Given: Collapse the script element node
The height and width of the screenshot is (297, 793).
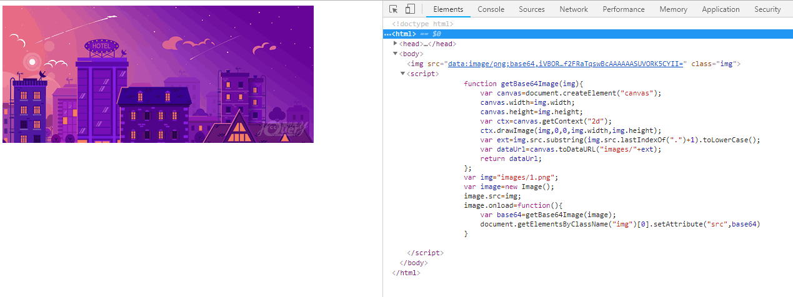Looking at the screenshot, I should (x=403, y=74).
